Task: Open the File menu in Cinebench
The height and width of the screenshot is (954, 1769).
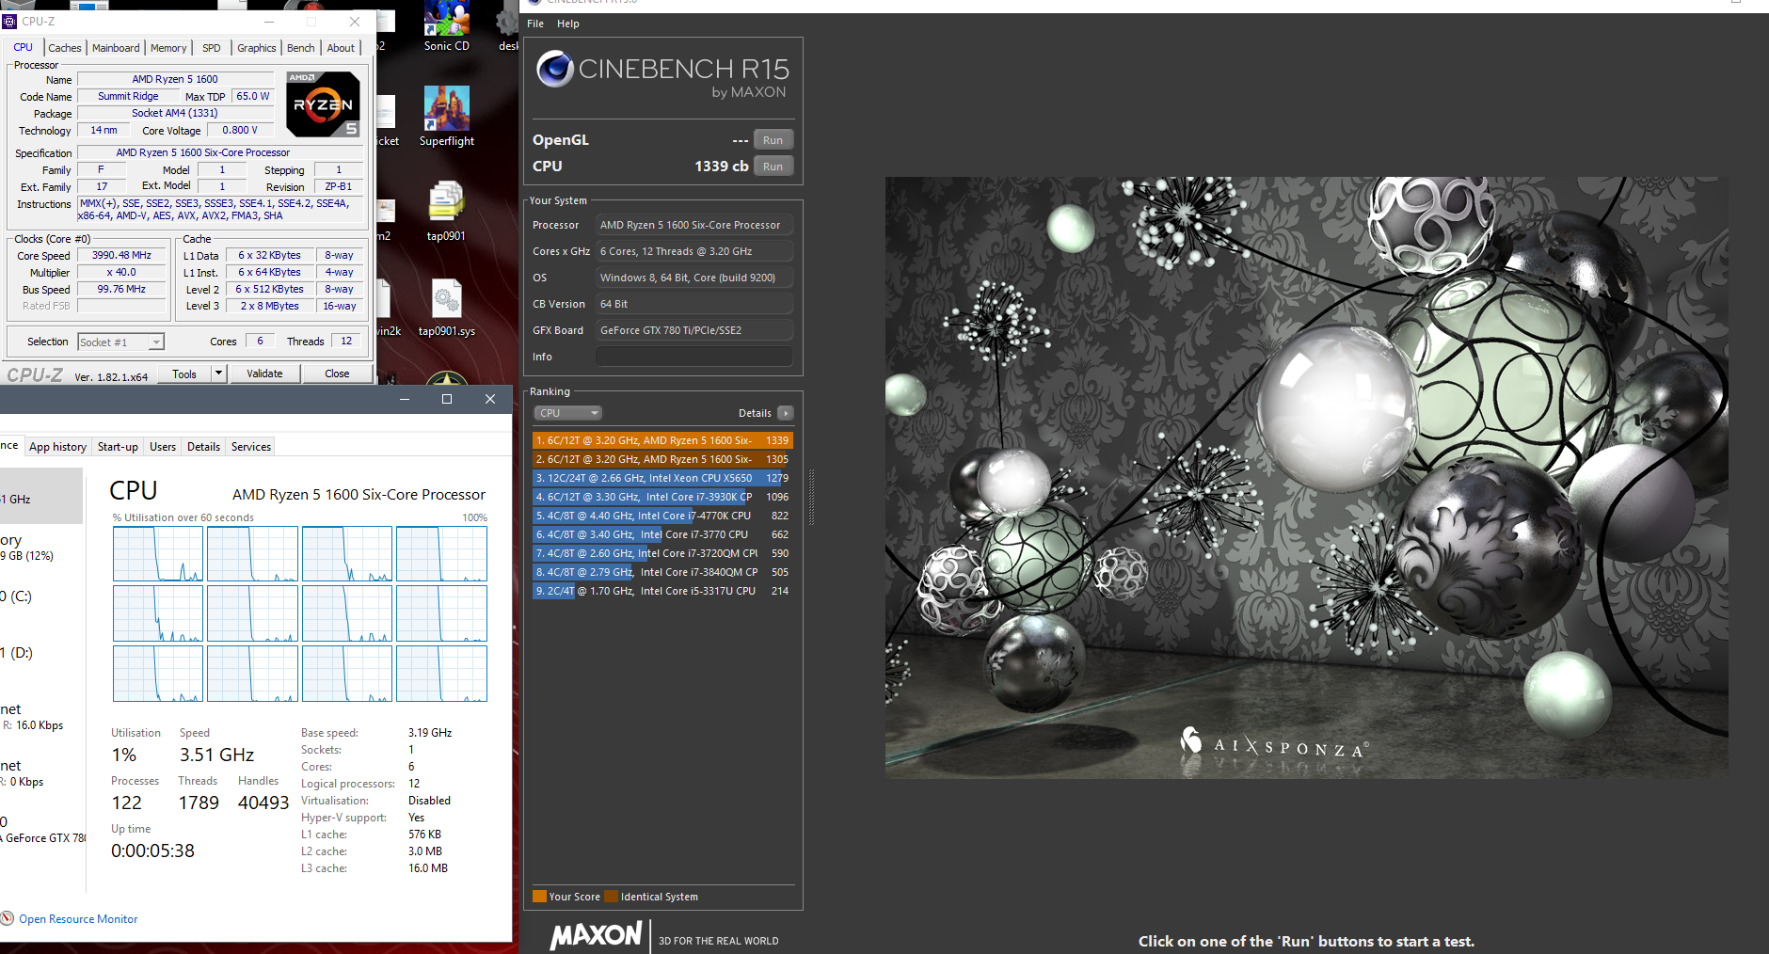Action: 535,24
